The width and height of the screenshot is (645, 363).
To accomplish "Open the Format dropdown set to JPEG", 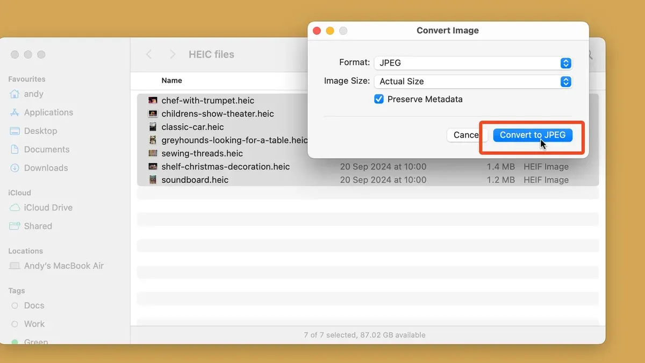I will pos(473,63).
